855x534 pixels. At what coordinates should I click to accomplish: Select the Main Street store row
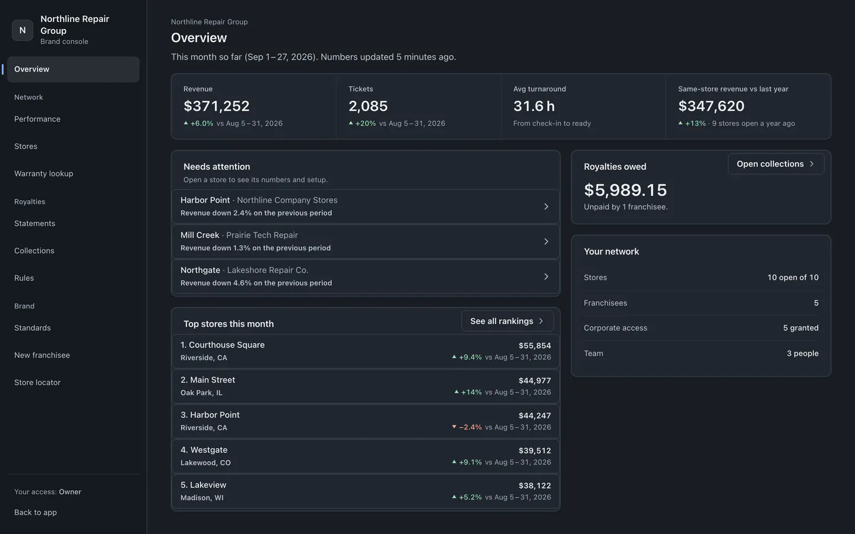pyautogui.click(x=366, y=386)
